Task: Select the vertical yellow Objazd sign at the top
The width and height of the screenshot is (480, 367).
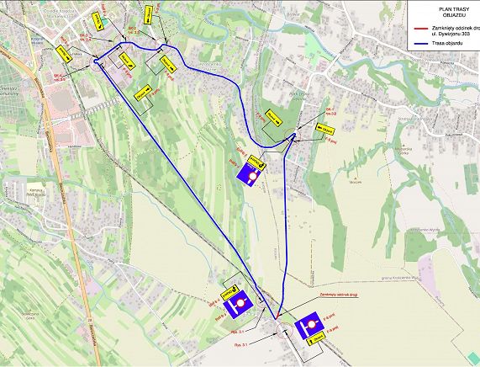Action: (x=148, y=14)
